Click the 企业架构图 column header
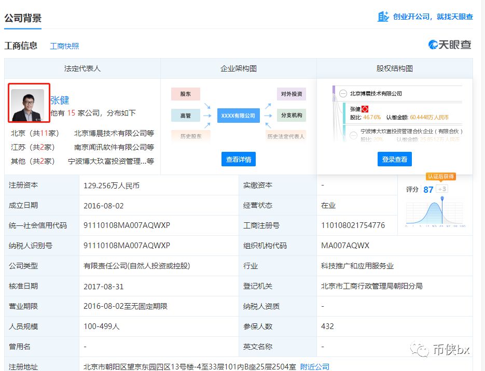 [239, 68]
